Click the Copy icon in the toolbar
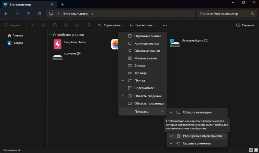 pos(44,25)
